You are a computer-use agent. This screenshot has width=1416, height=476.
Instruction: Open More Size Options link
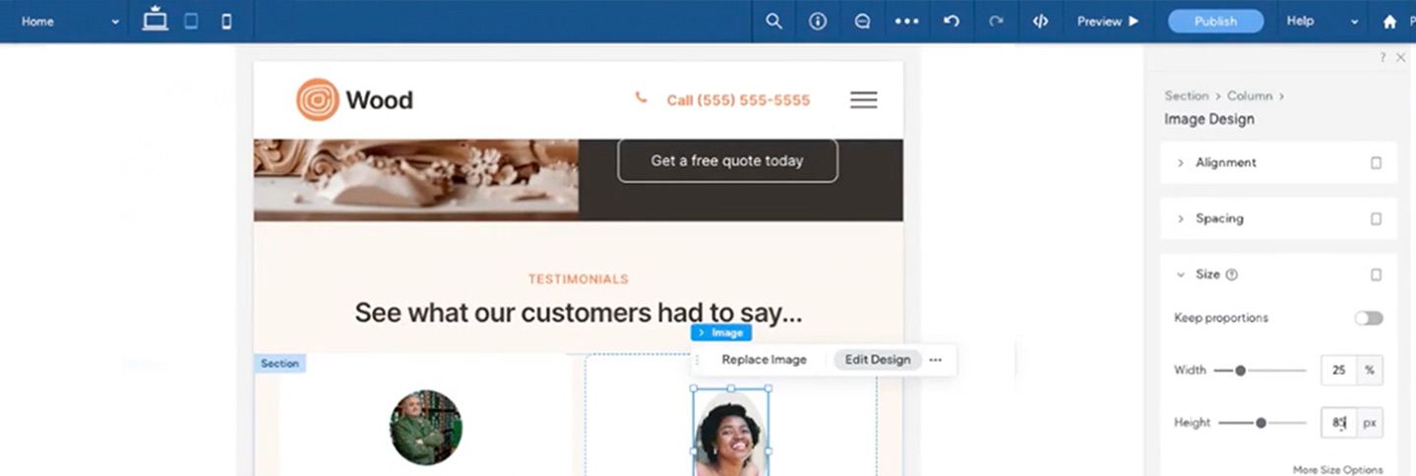click(1337, 469)
